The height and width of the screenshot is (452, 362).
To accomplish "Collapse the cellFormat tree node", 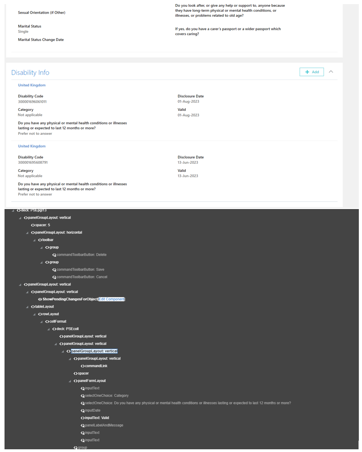I will pyautogui.click(x=42, y=322).
